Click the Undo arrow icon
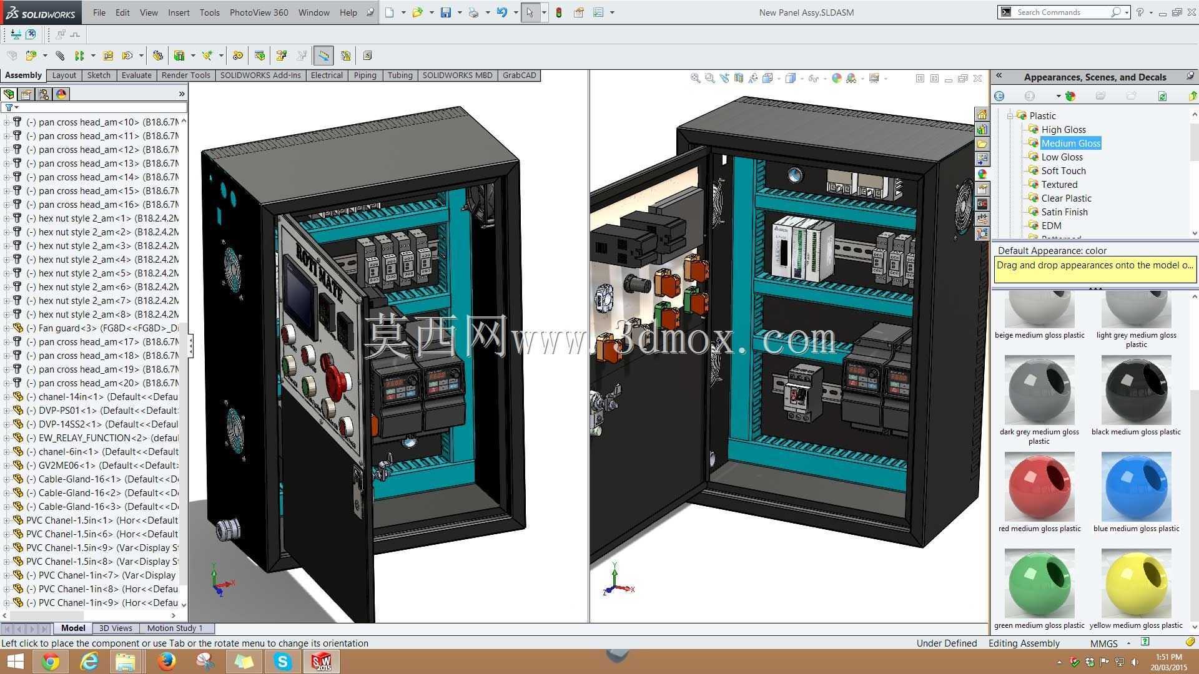1199x674 pixels. 502,12
